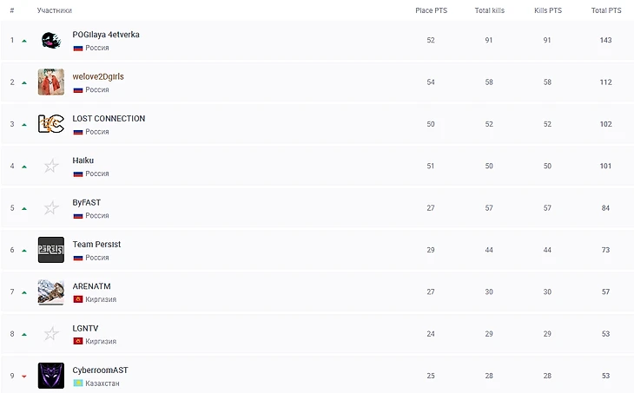Click LGNTV star placeholder icon
The width and height of the screenshot is (634, 393).
[x=50, y=333]
